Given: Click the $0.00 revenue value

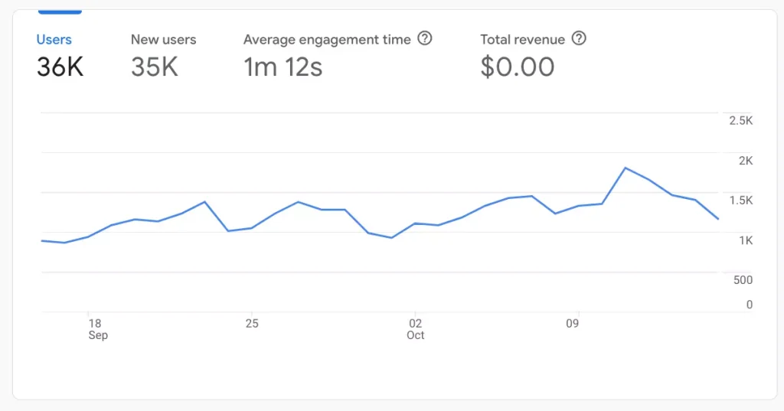Looking at the screenshot, I should pos(518,67).
